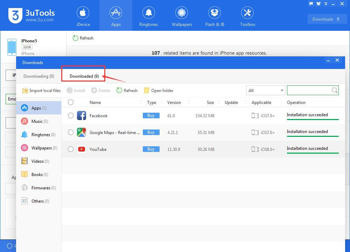Viewport: 350px width, 252px height.
Task: Click Buy tag for YouTube
Action: pos(151,149)
